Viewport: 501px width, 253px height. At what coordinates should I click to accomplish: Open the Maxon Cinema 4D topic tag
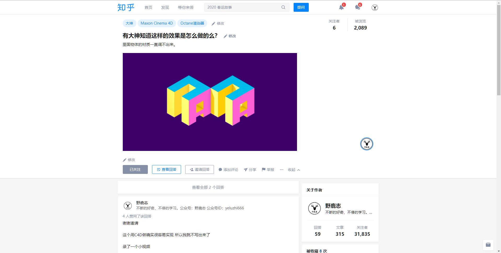156,23
